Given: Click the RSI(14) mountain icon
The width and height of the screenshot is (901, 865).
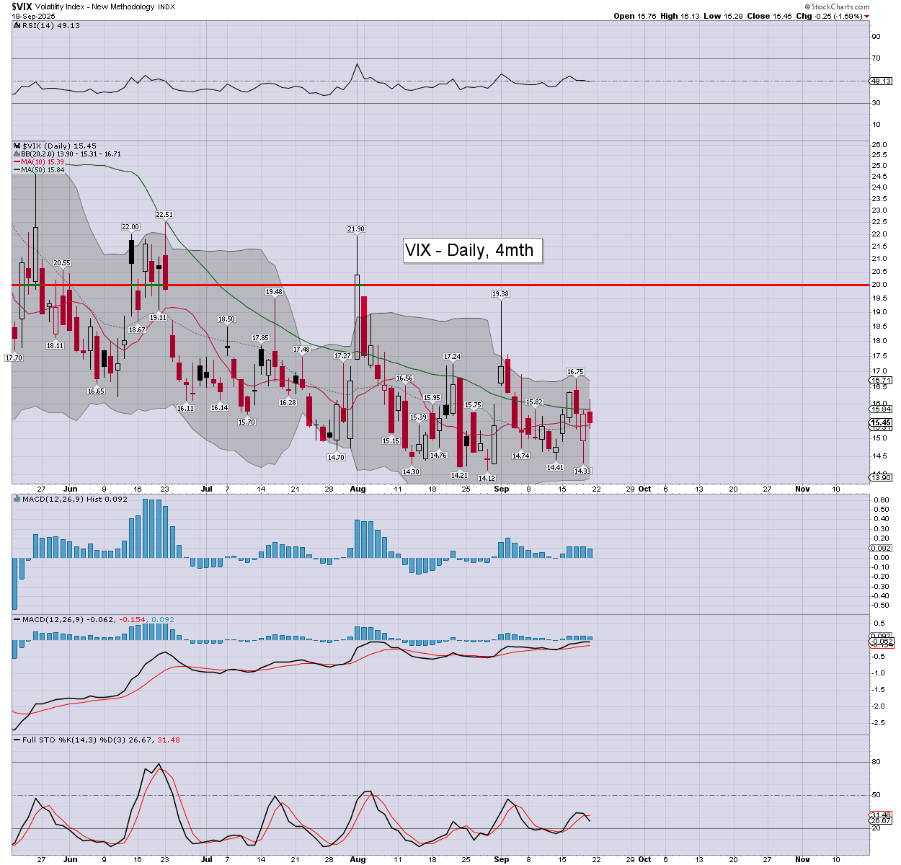Looking at the screenshot, I should point(17,25).
